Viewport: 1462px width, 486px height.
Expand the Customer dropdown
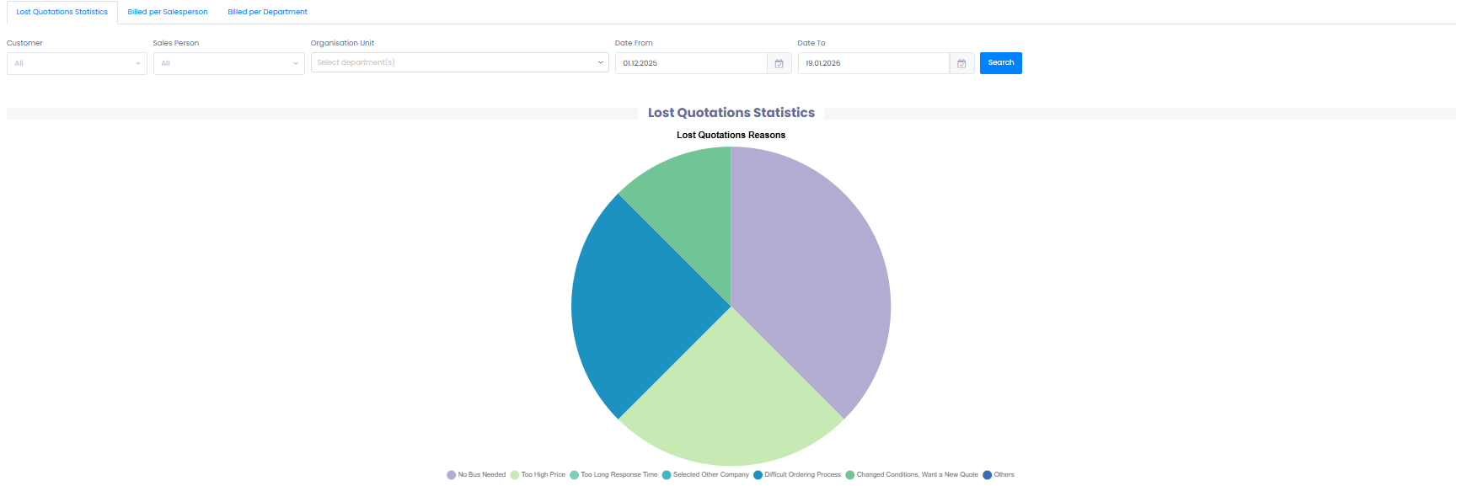click(x=77, y=63)
